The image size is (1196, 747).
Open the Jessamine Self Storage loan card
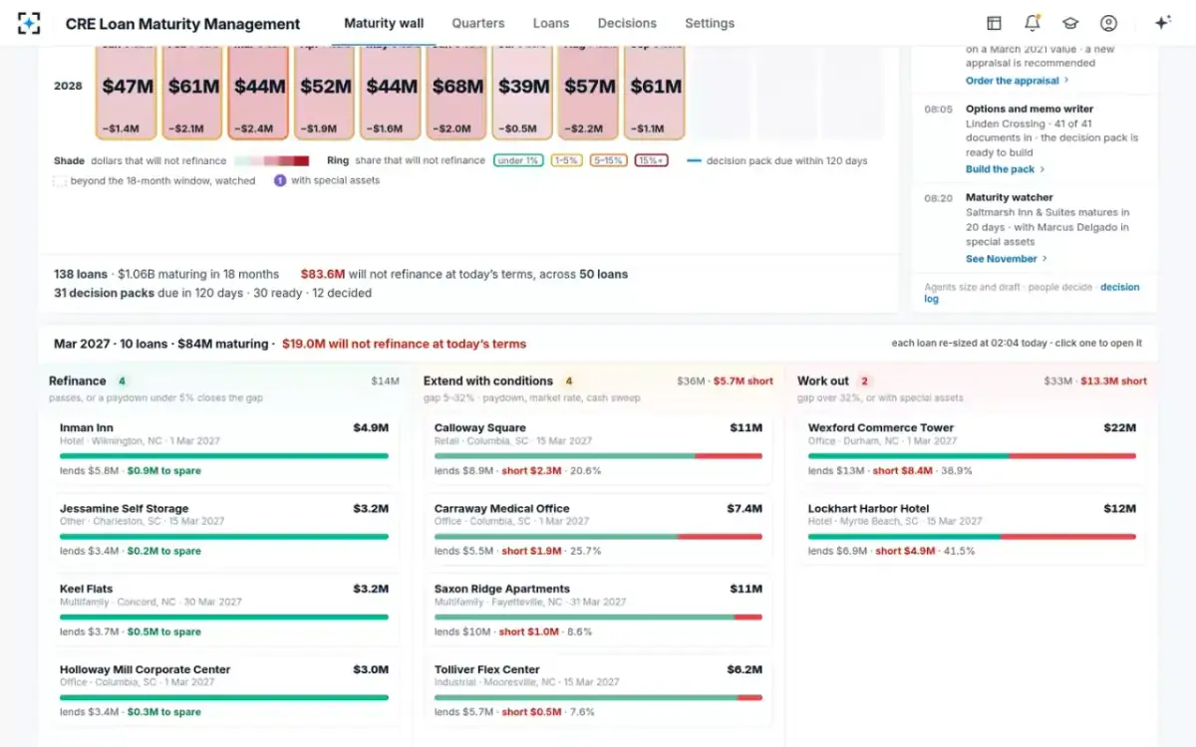[224, 529]
